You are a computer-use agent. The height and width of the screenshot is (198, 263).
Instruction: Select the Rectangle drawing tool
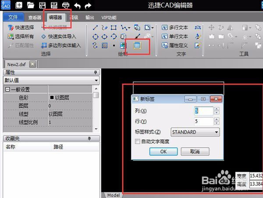[114, 28]
